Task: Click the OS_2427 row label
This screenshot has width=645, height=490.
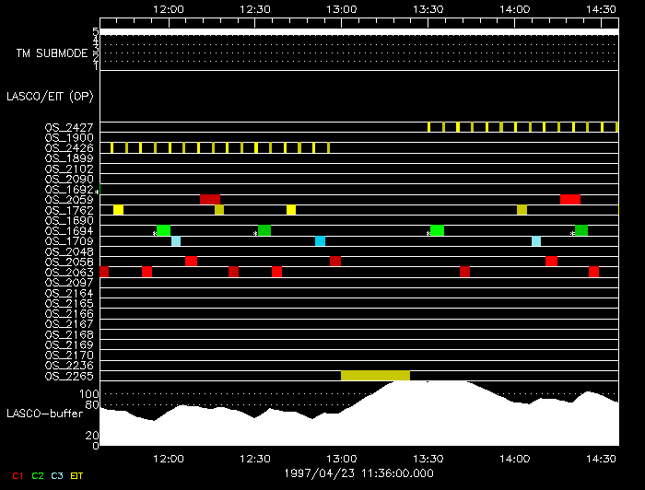Action: pos(68,127)
